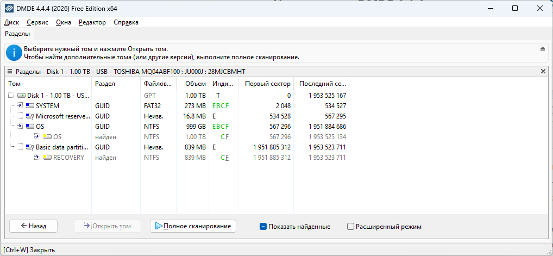Image resolution: width=553 pixels, height=256 pixels.
Task: Click [Ctrl+W] Закрыть in the status bar
Action: coord(29,250)
